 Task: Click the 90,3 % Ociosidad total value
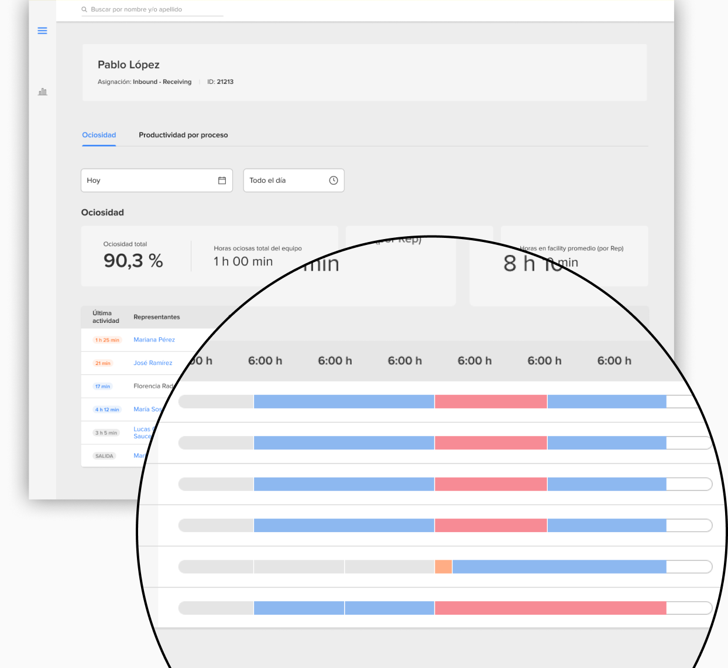[133, 261]
